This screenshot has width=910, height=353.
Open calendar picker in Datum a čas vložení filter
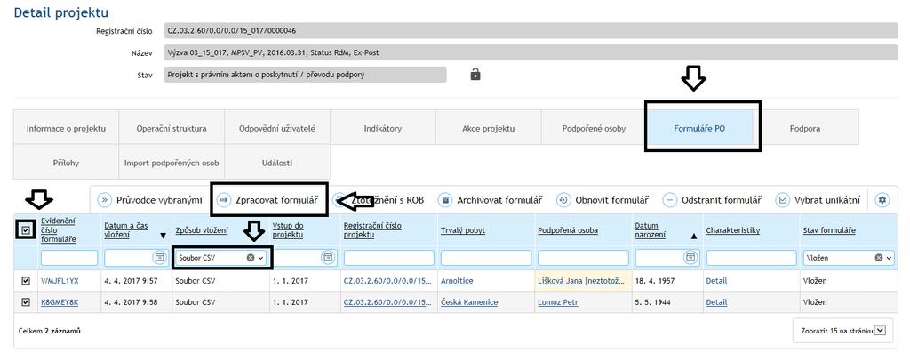pos(158,257)
